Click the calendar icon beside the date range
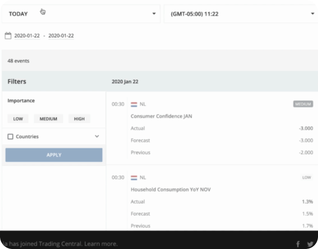Screen dimensions: 318x249 (x=8, y=36)
